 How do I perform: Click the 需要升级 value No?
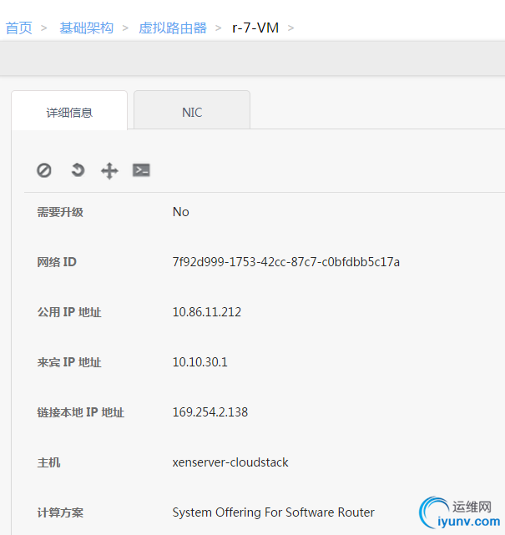point(181,212)
